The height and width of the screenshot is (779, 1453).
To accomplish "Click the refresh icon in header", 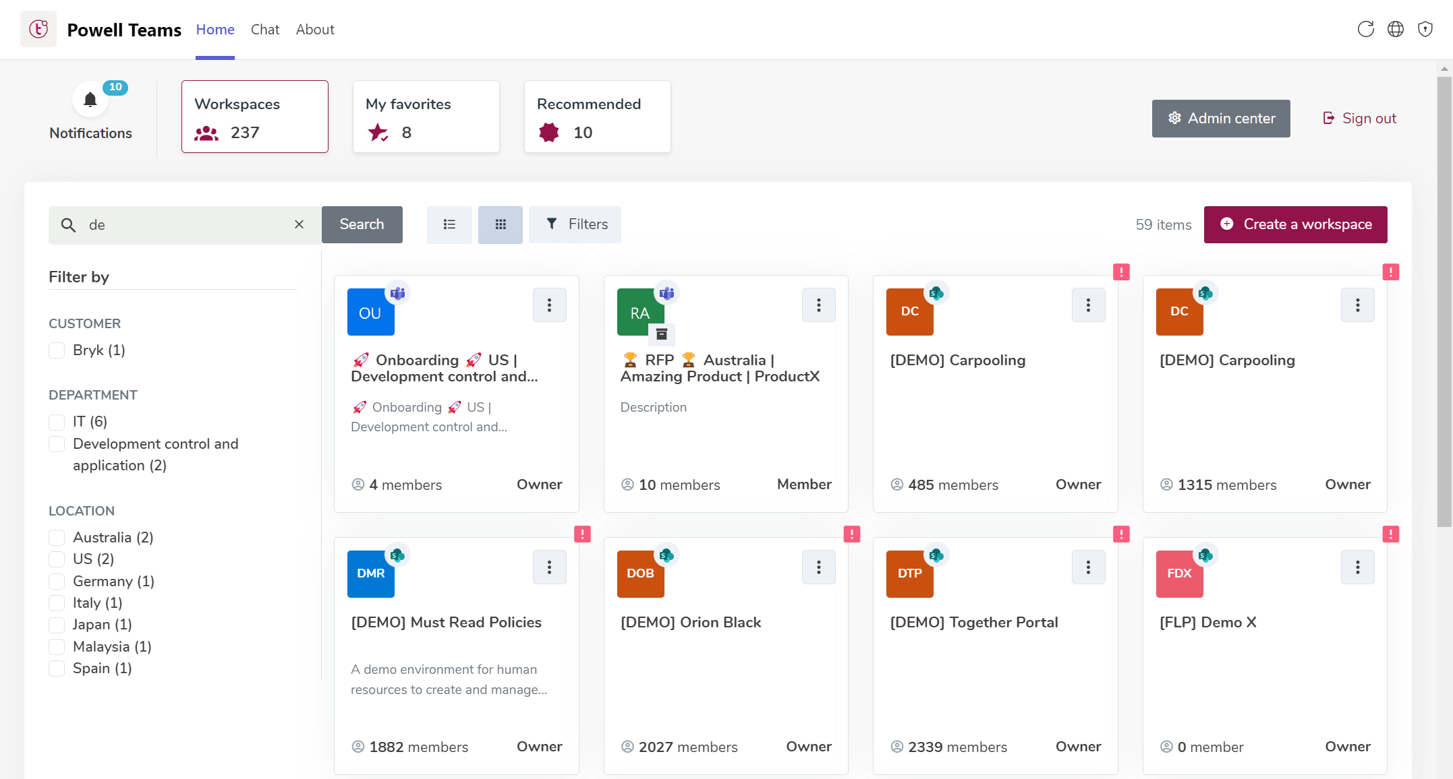I will tap(1366, 29).
